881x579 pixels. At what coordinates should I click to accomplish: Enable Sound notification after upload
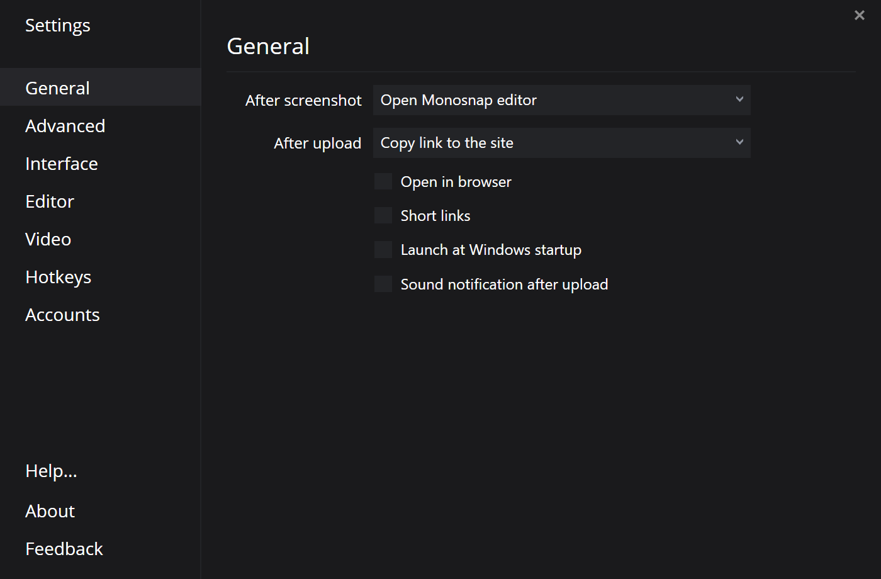click(383, 284)
